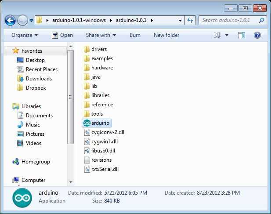Create a New folder
This screenshot has height=214, width=271.
[166, 35]
